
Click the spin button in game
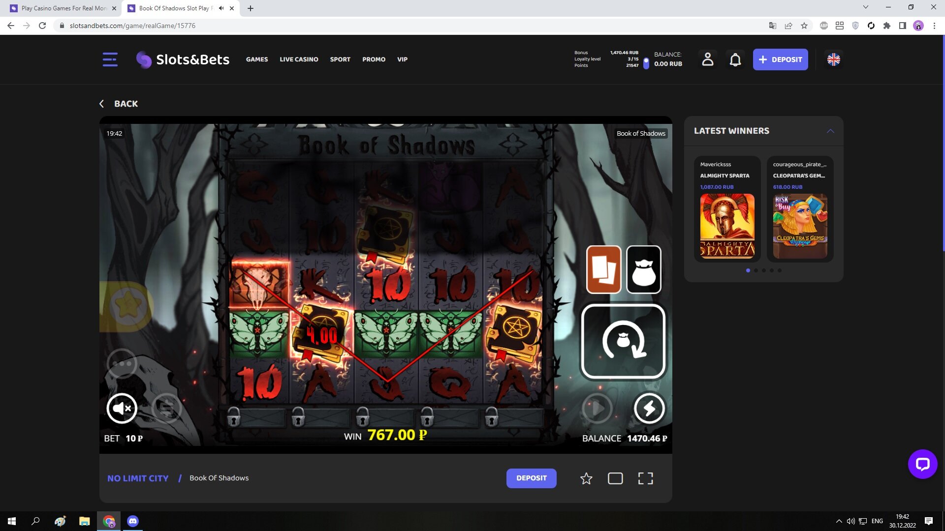click(x=623, y=341)
